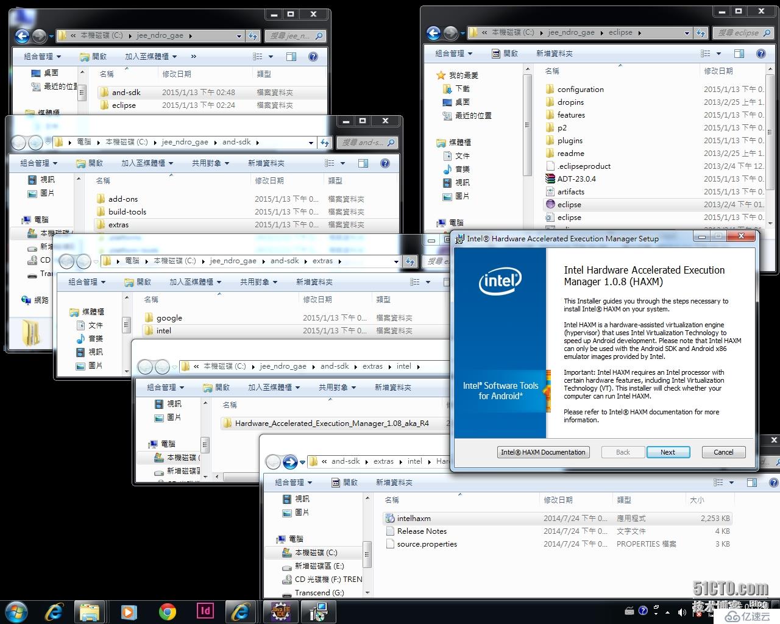Refresh the jee_ndro_gae window address bar
Screen dimensions: 780x624
(253, 36)
